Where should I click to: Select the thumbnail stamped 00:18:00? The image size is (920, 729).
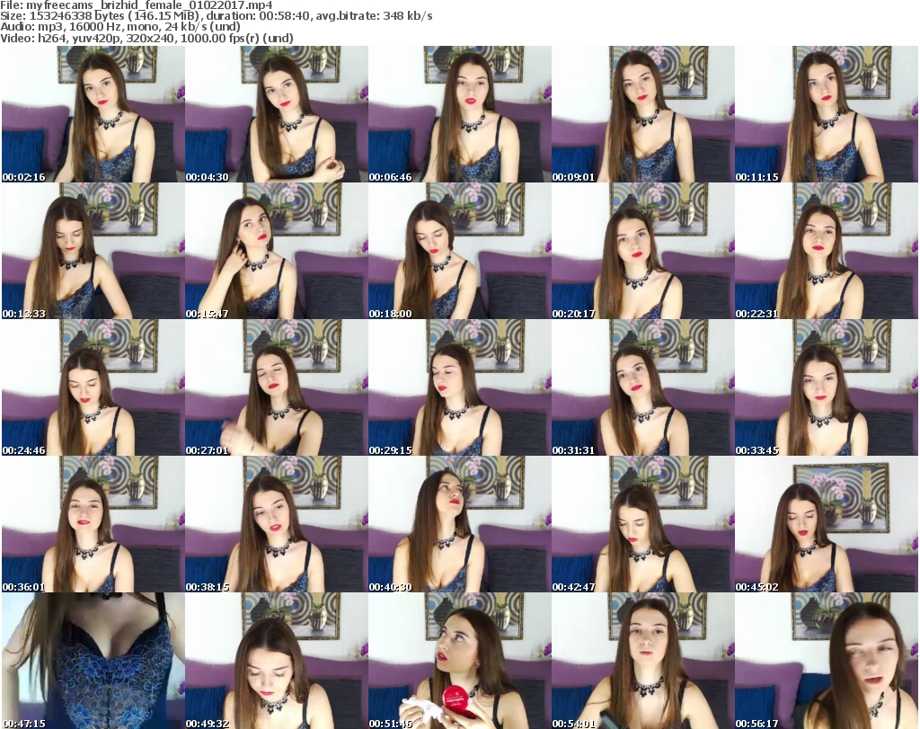point(459,251)
